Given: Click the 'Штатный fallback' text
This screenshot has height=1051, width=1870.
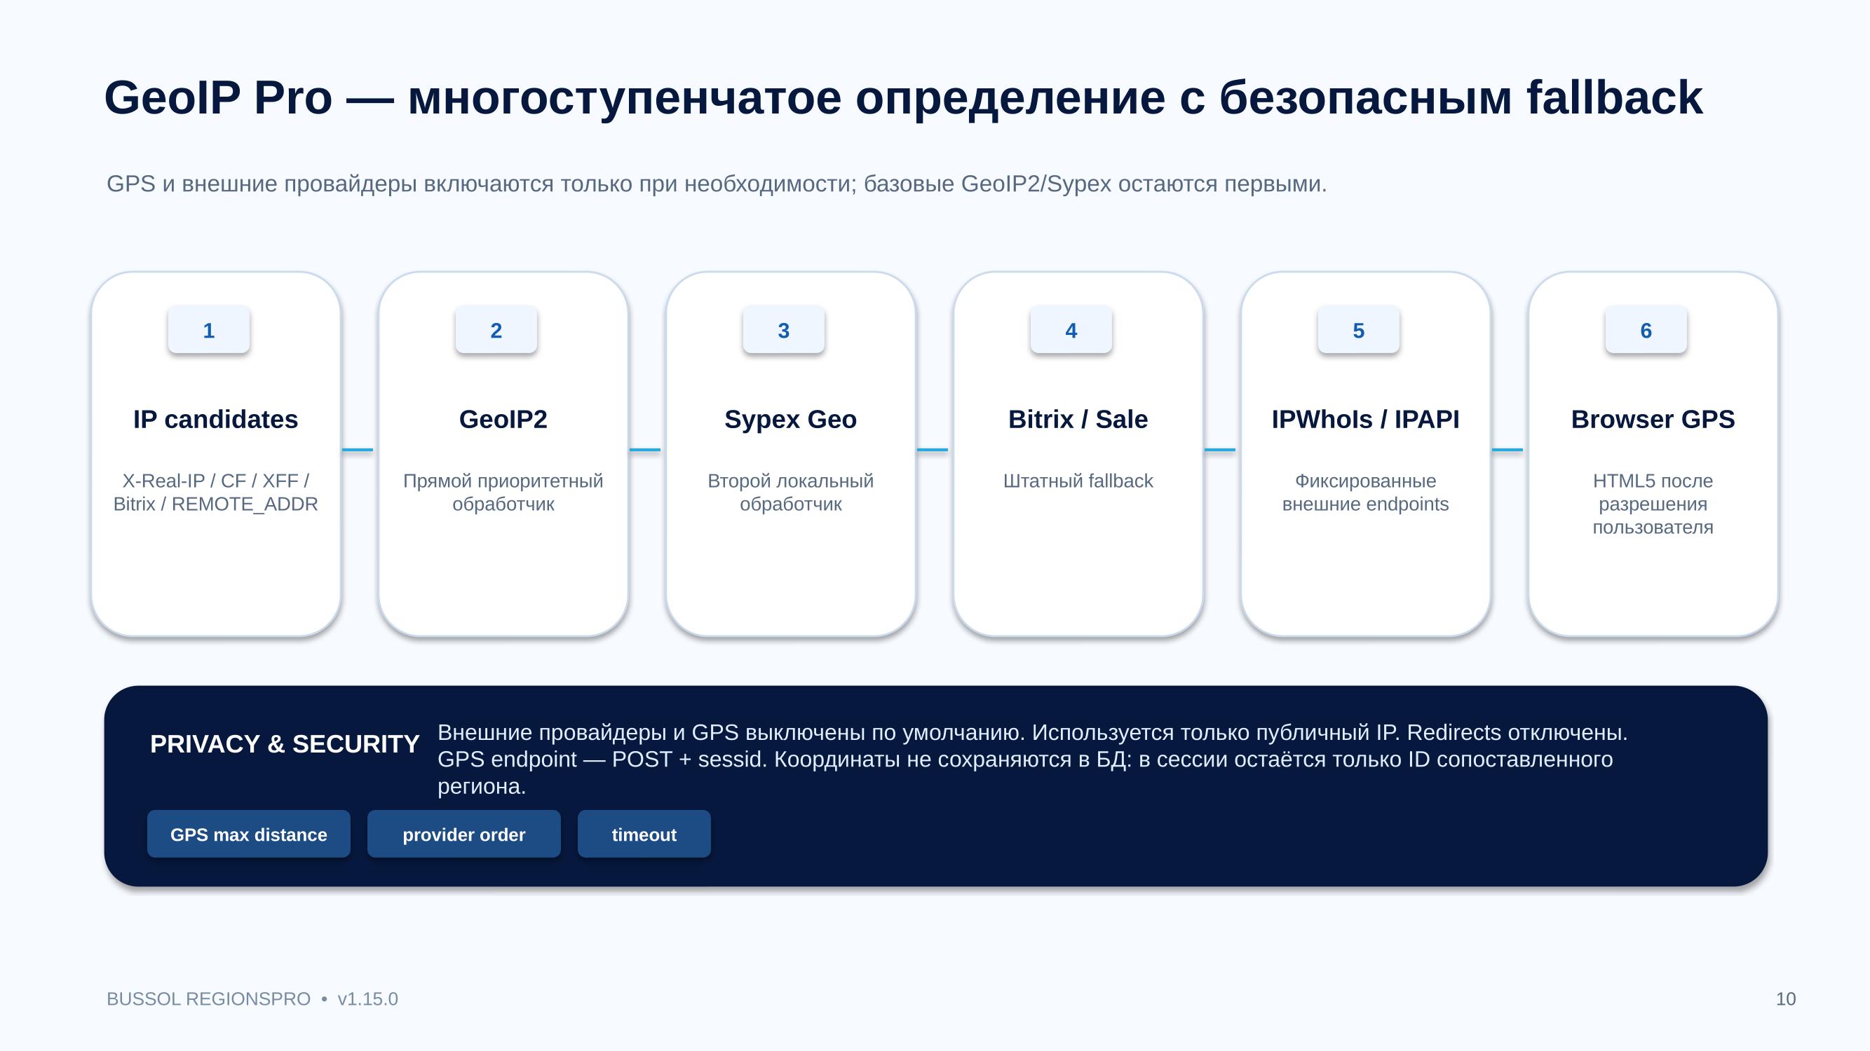Looking at the screenshot, I should pyautogui.click(x=1078, y=481).
